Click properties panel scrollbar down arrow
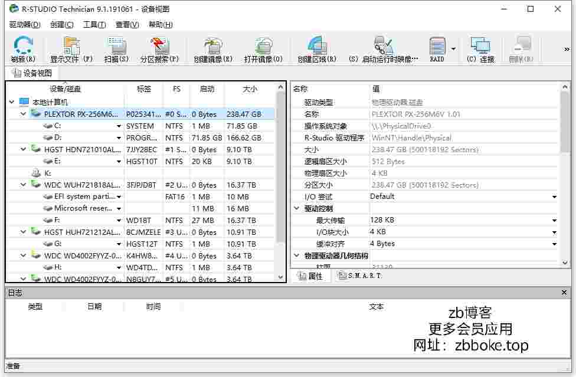 coord(565,263)
